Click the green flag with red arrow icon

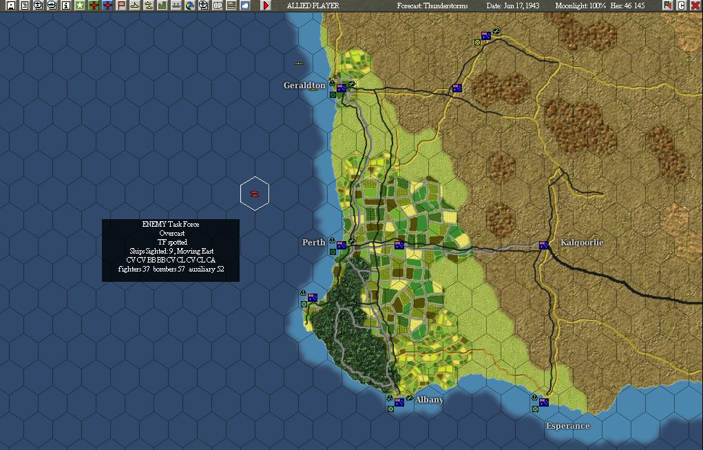668,6
